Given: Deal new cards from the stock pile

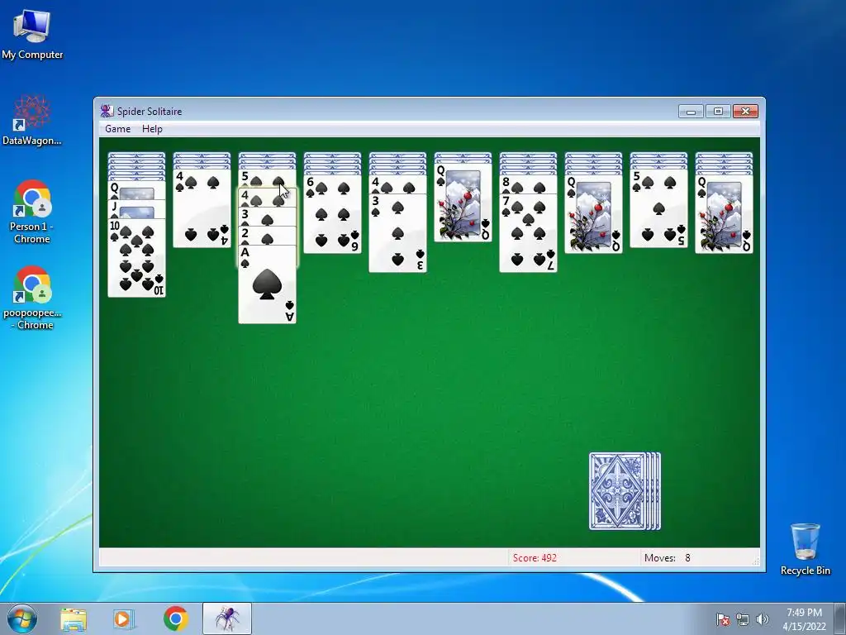Looking at the screenshot, I should tap(625, 491).
